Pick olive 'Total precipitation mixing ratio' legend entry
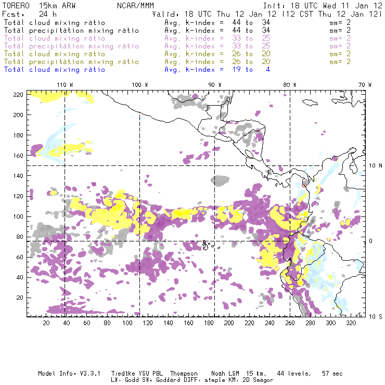The image size is (385, 385). point(71,61)
